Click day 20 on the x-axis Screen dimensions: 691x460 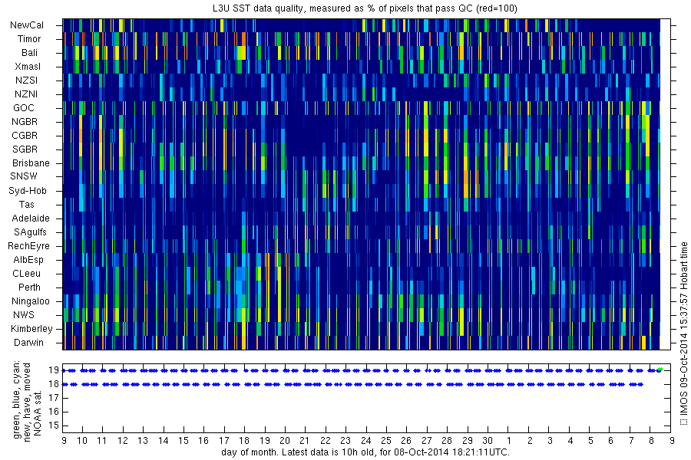click(285, 441)
